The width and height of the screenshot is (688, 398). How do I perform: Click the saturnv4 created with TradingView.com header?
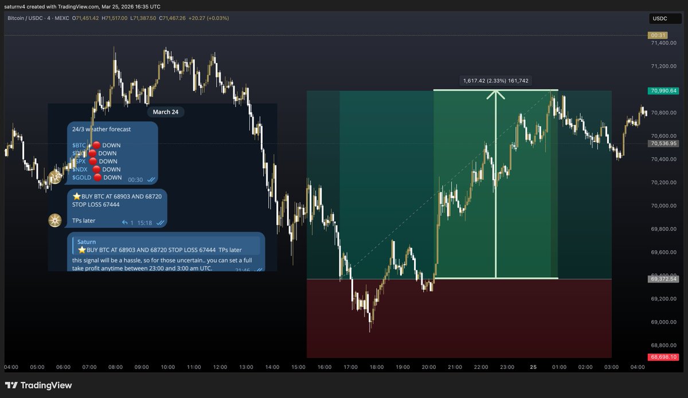coord(83,6)
